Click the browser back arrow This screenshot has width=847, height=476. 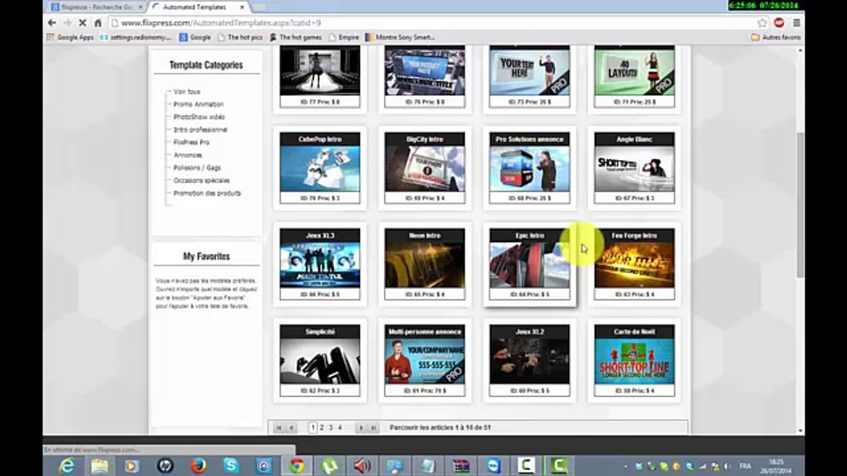point(52,22)
